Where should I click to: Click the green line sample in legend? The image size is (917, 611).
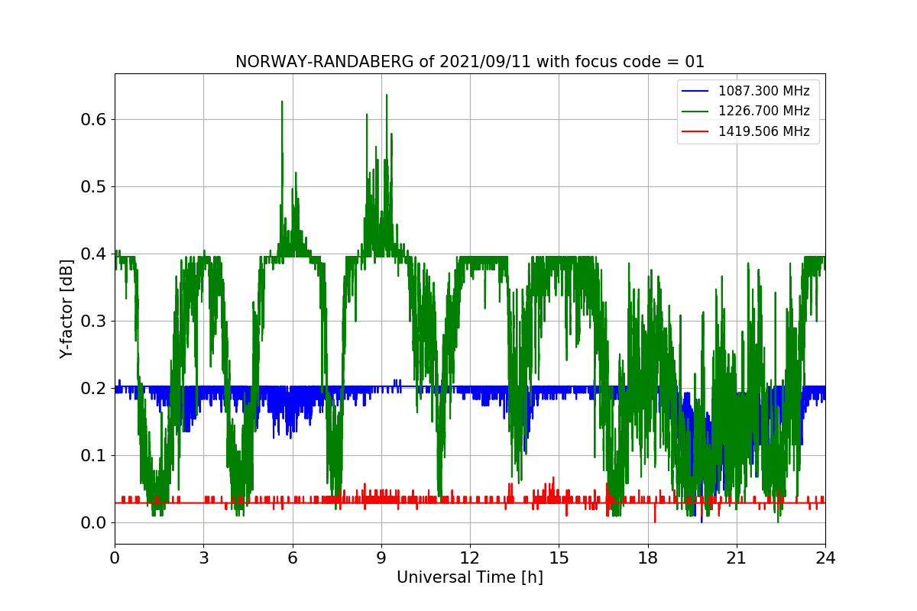(695, 112)
